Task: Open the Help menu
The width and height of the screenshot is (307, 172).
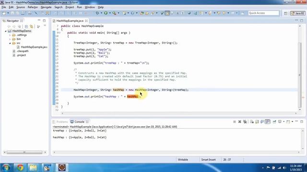Action: (x=101, y=7)
